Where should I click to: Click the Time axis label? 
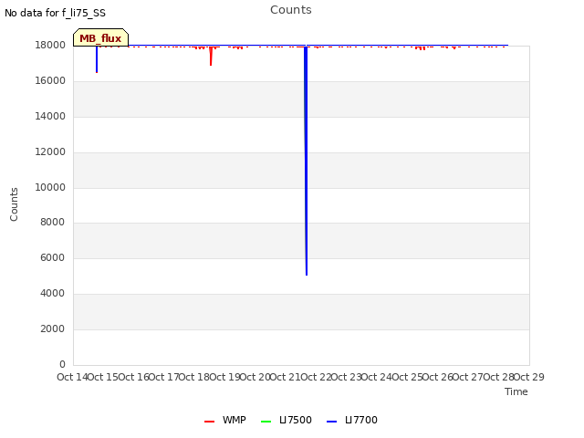click(x=516, y=391)
